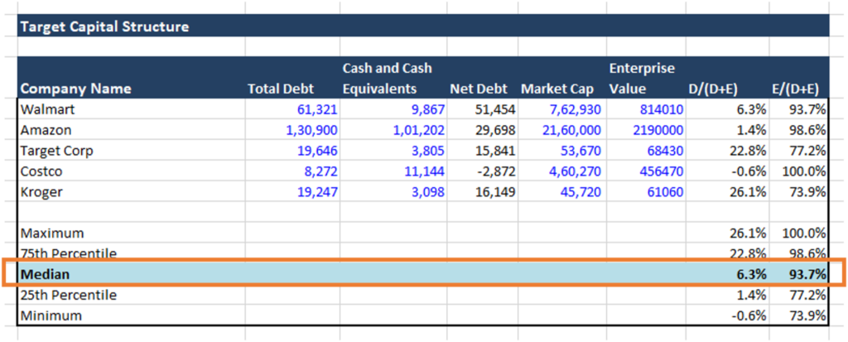
Task: Select Kroger net debt 16,149
Action: 495,192
